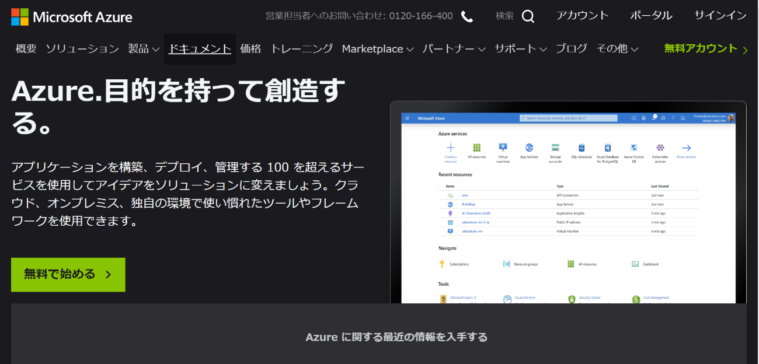759x364 pixels.
Task: Click the Microsoft Azure logo
Action: 72,17
